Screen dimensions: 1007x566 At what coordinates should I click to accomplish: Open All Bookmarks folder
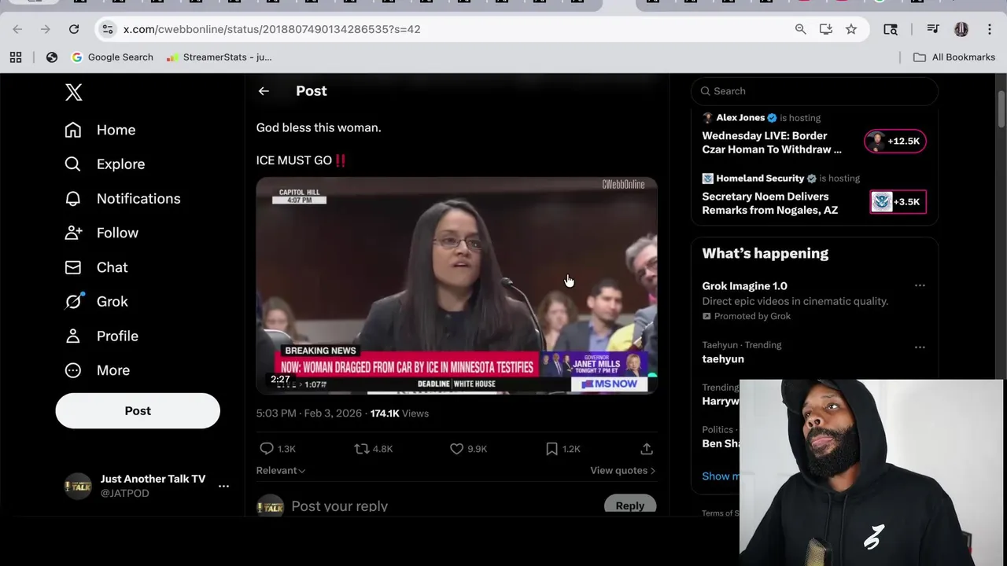point(954,57)
